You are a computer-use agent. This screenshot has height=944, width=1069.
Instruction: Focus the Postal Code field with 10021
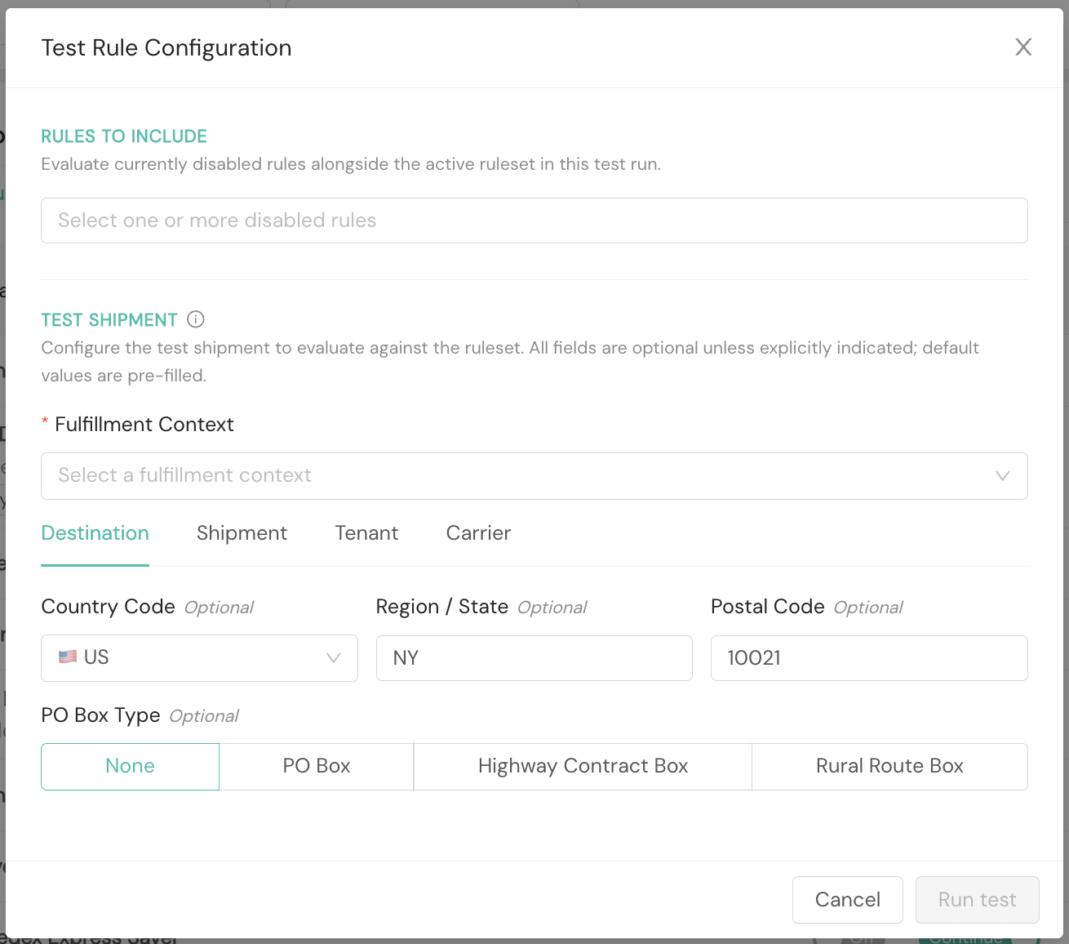click(869, 658)
